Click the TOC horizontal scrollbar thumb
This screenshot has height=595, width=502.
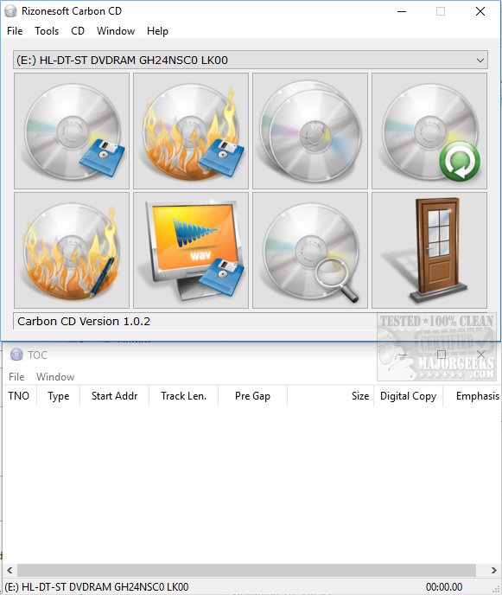tap(246, 570)
